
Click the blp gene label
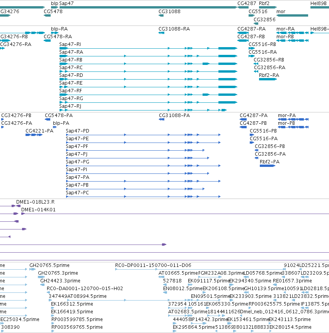(x=55, y=3)
